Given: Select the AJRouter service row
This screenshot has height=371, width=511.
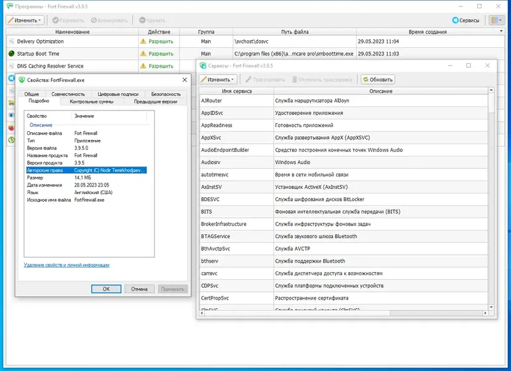Looking at the screenshot, I should [344, 101].
